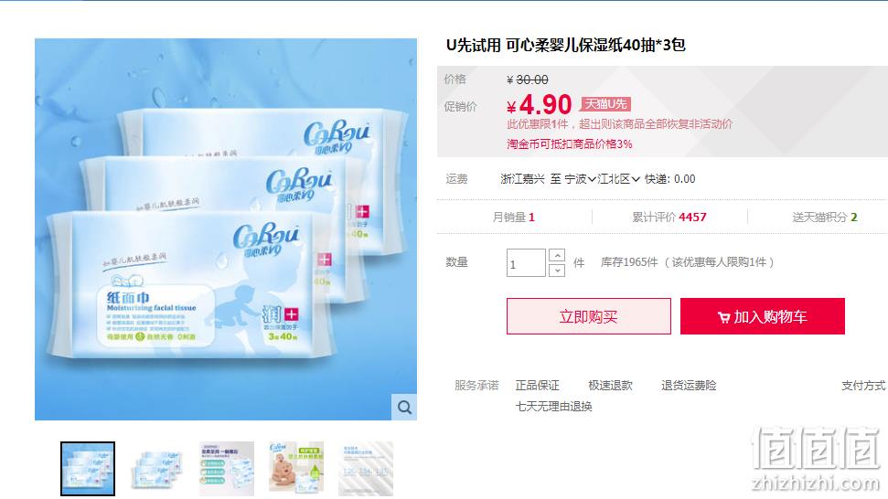This screenshot has height=499, width=888.
Task: Open 累计评价 4457 reviews link
Action: 669,218
